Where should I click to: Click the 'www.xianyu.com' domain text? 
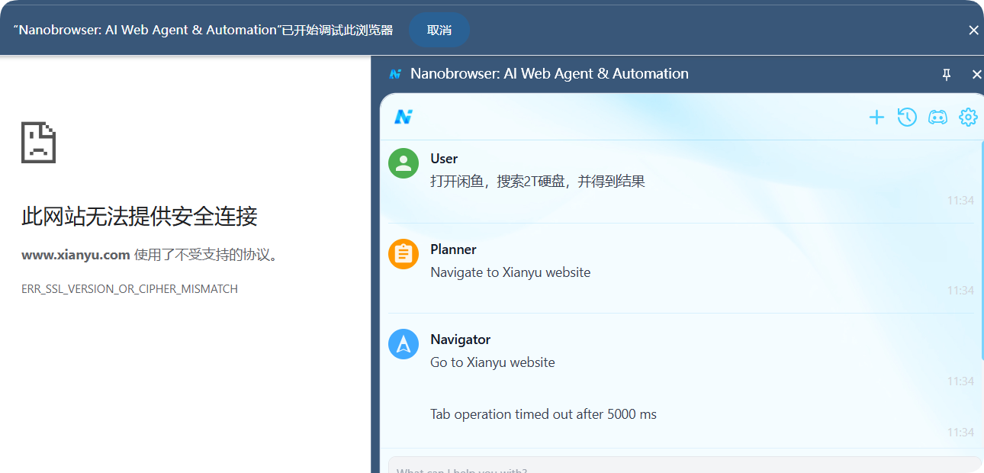[76, 255]
